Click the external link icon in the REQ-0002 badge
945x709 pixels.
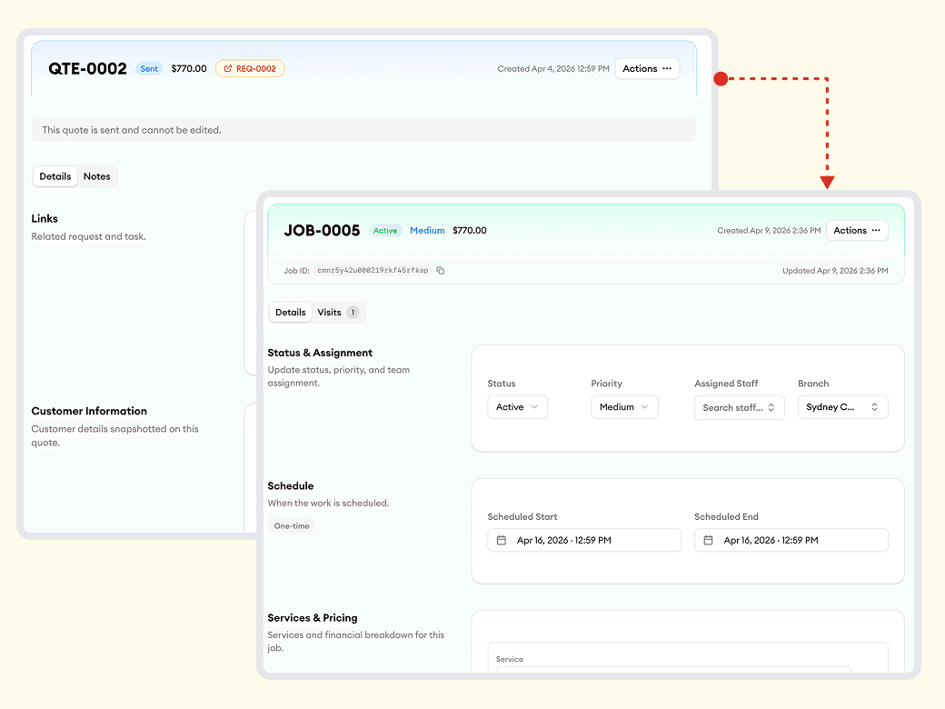click(x=226, y=69)
